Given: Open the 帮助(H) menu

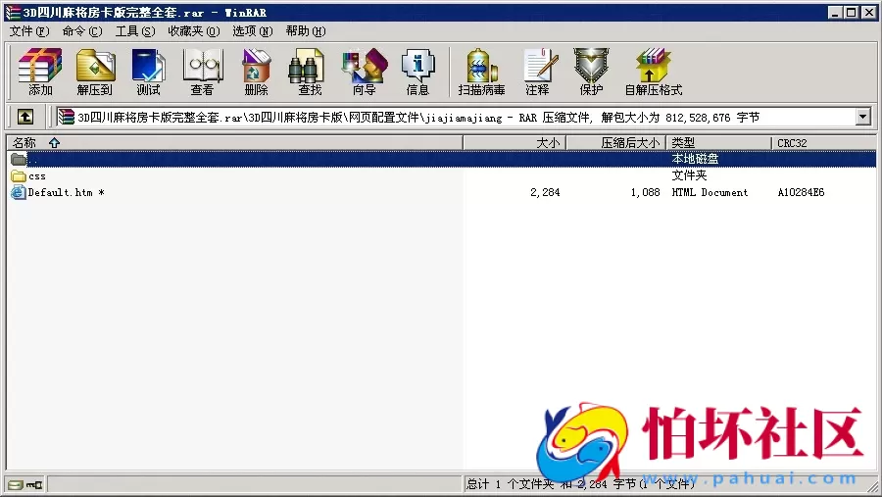Looking at the screenshot, I should point(306,31).
